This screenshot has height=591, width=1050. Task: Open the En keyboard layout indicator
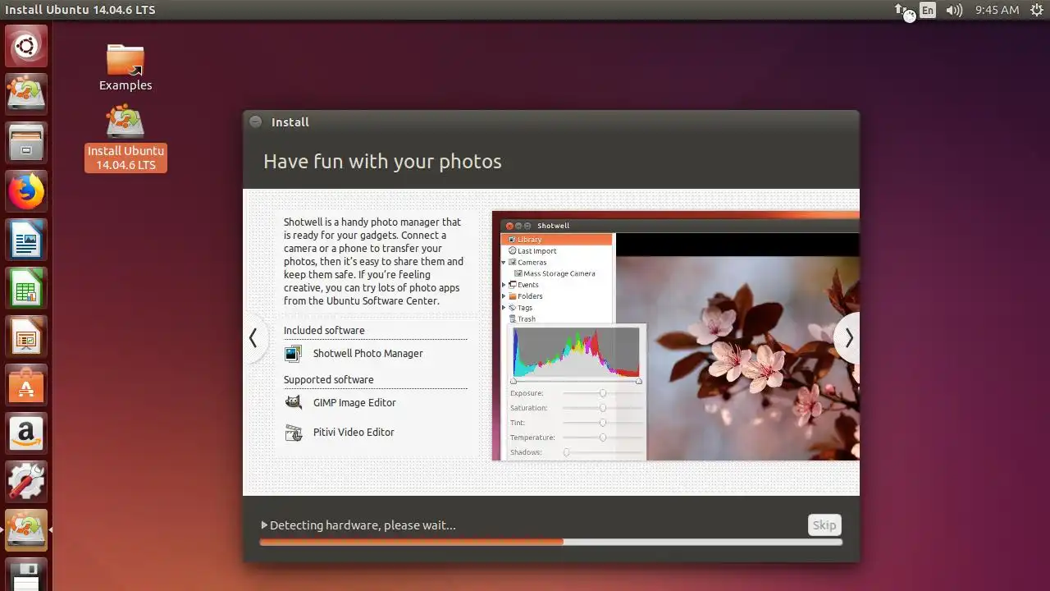[928, 10]
